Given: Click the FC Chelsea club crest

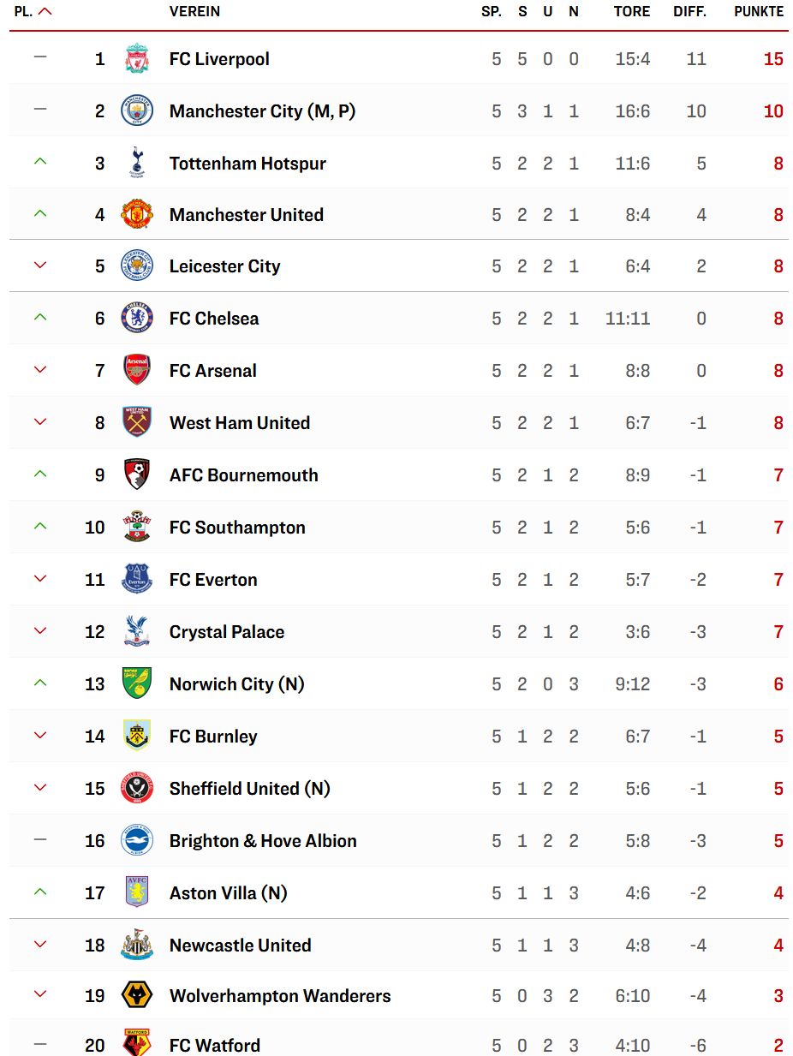Looking at the screenshot, I should [137, 318].
